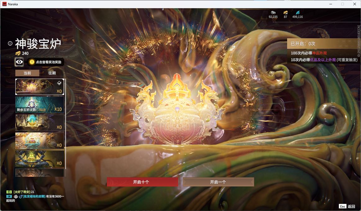
Task: Select the first golden furnace thumbnail
Action: click(x=39, y=87)
